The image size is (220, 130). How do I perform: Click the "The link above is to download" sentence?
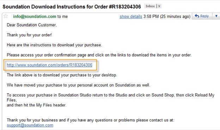coord(62,75)
